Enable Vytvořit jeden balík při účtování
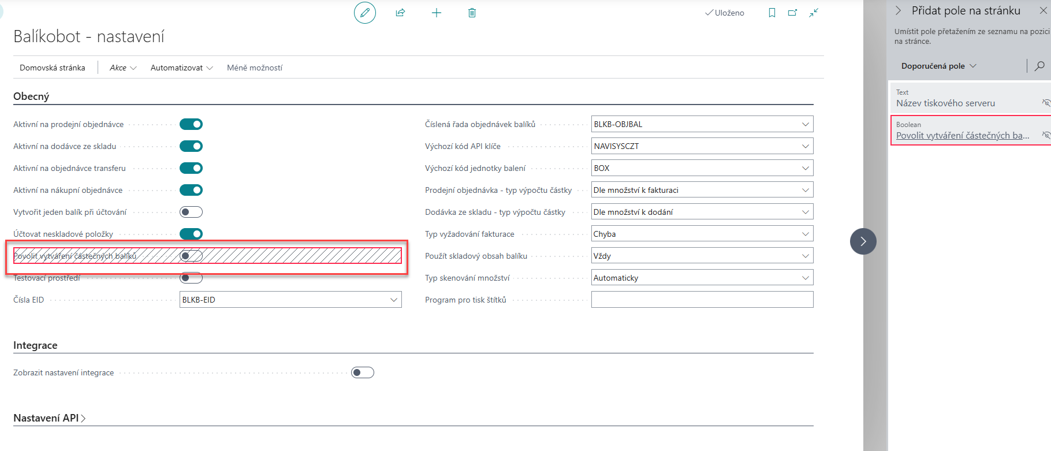This screenshot has height=451, width=1051. coord(191,212)
